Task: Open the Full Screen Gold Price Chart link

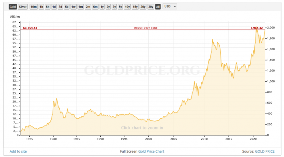Action: [142, 151]
